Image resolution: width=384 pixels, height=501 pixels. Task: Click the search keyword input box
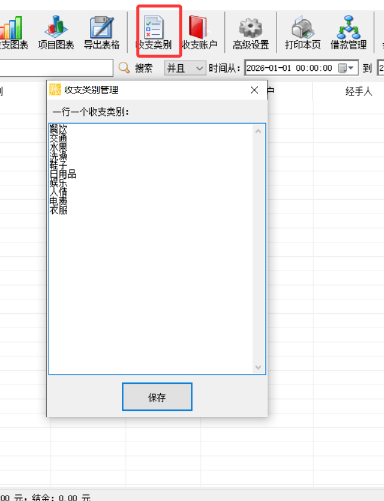tap(57, 68)
